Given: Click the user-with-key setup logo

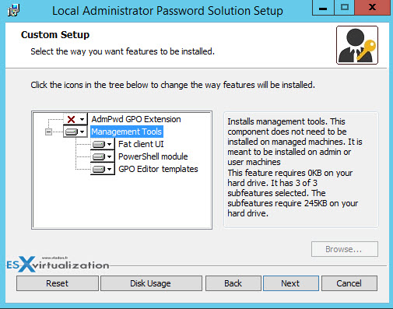Looking at the screenshot, I should tap(357, 45).
